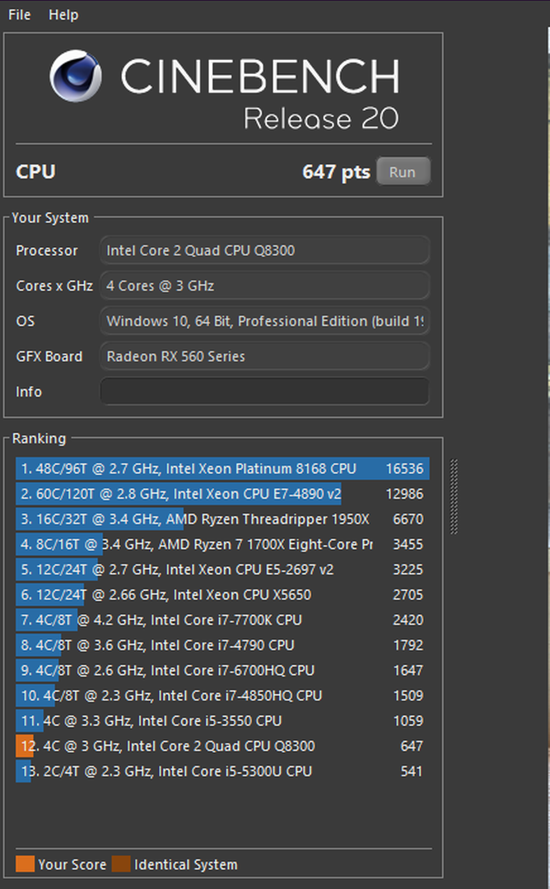Select the Core i7-4850HQ ranking row

coord(222,696)
